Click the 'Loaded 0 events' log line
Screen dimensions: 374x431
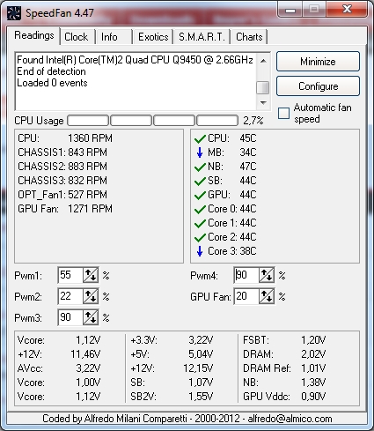point(52,83)
